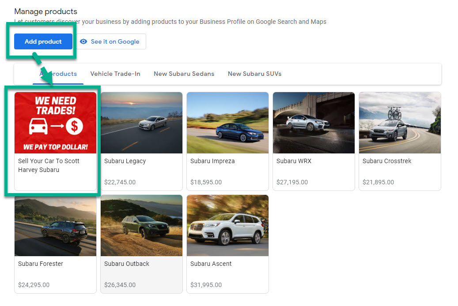Click the Subaru WRX product title text
458x306 pixels.
click(294, 161)
